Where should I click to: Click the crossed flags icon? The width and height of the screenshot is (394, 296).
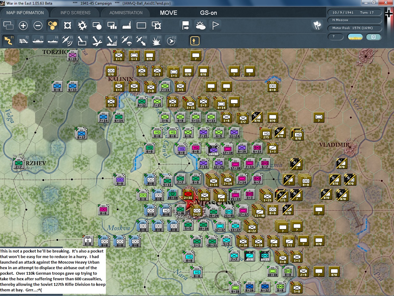pyautogui.click(x=317, y=25)
